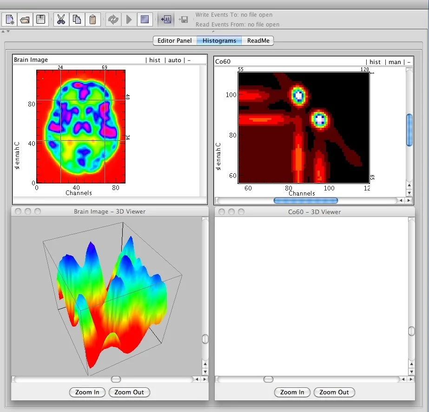Click Co60 3D Viewer vertical slider knob
Screen dimensions: 429x412
coord(411,331)
